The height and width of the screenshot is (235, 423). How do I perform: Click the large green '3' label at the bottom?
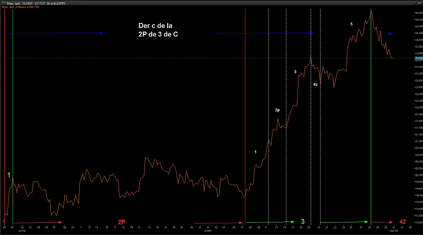303,222
